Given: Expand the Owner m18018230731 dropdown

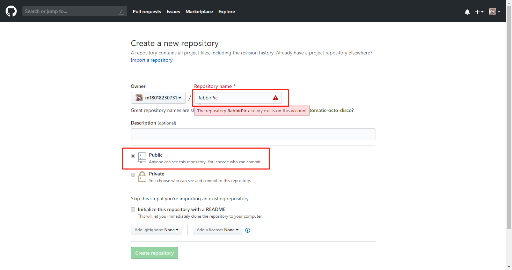Looking at the screenshot, I should [158, 98].
